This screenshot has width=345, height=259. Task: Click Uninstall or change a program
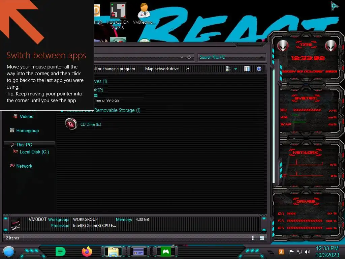[115, 69]
